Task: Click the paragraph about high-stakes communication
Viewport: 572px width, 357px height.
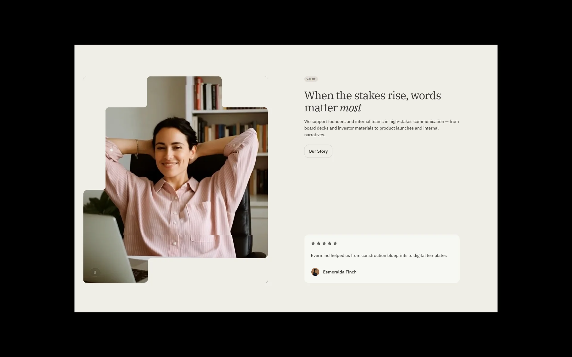Action: (382, 128)
